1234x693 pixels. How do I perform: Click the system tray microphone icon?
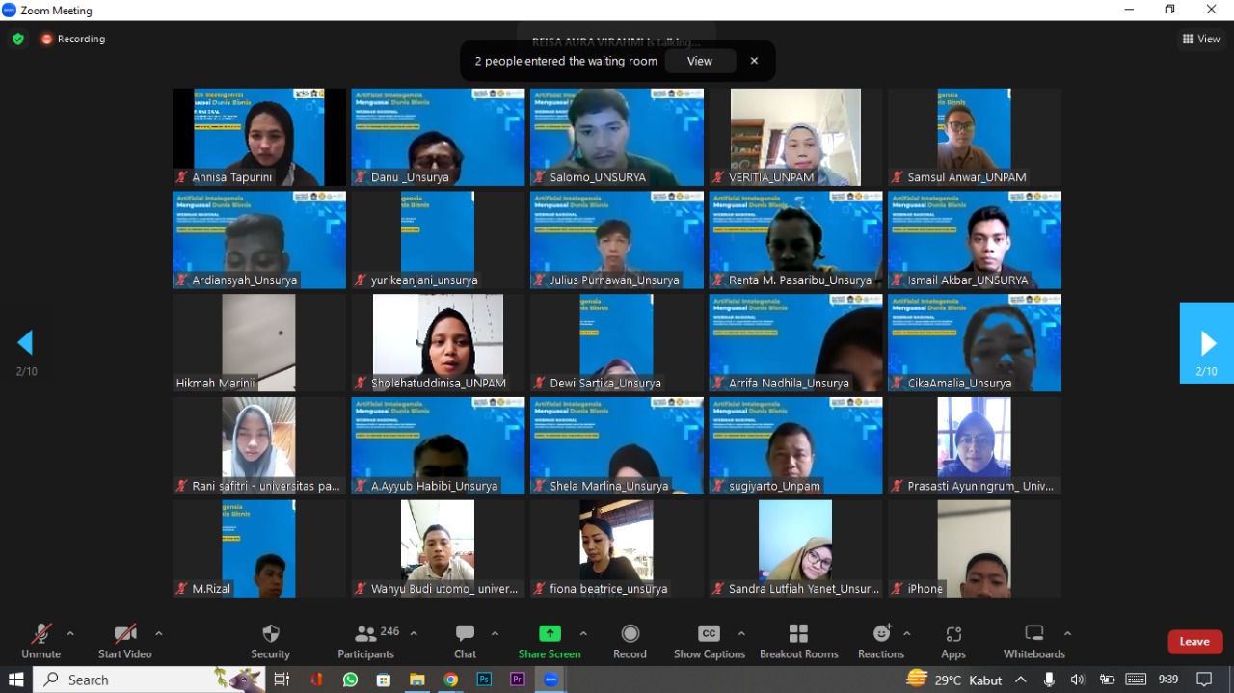coord(1049,680)
